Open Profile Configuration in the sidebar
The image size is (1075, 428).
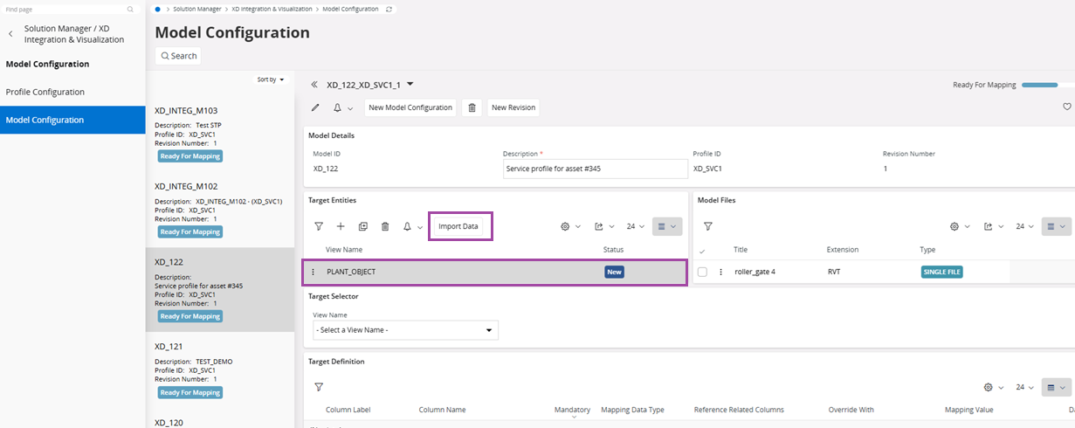point(45,92)
